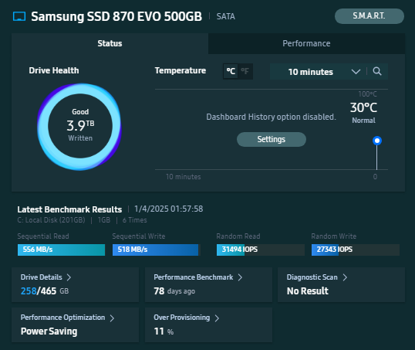Click the '3.9TB Written' value
This screenshot has height=350, width=415.
tap(80, 130)
